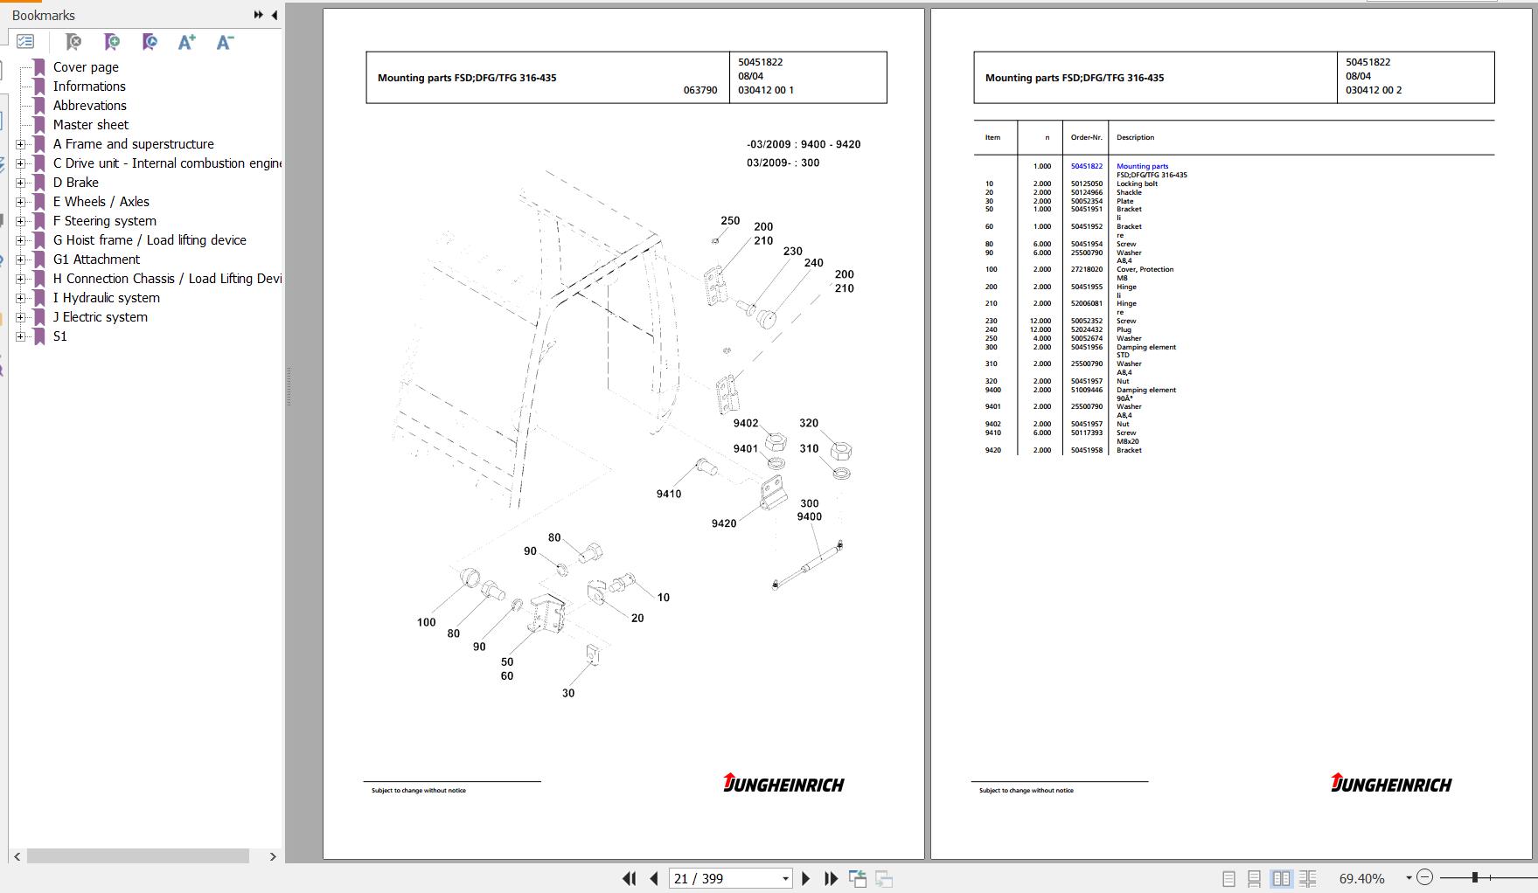1538x893 pixels.
Task: Open the zoom level dropdown arrow
Action: [x=1409, y=878]
